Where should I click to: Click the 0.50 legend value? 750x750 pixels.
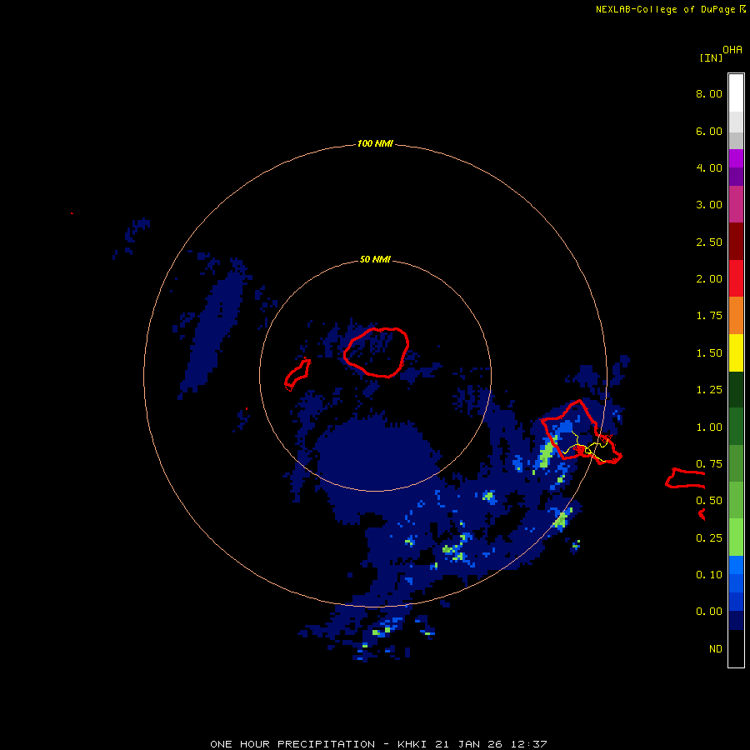[709, 501]
